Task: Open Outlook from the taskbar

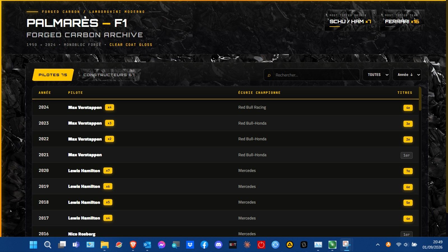Action: 147,245
